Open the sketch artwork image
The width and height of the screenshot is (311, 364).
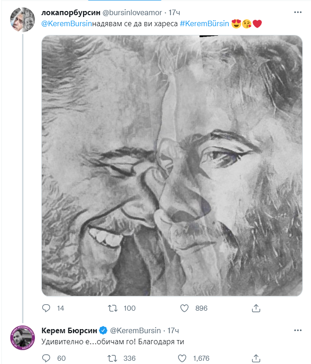click(x=172, y=165)
